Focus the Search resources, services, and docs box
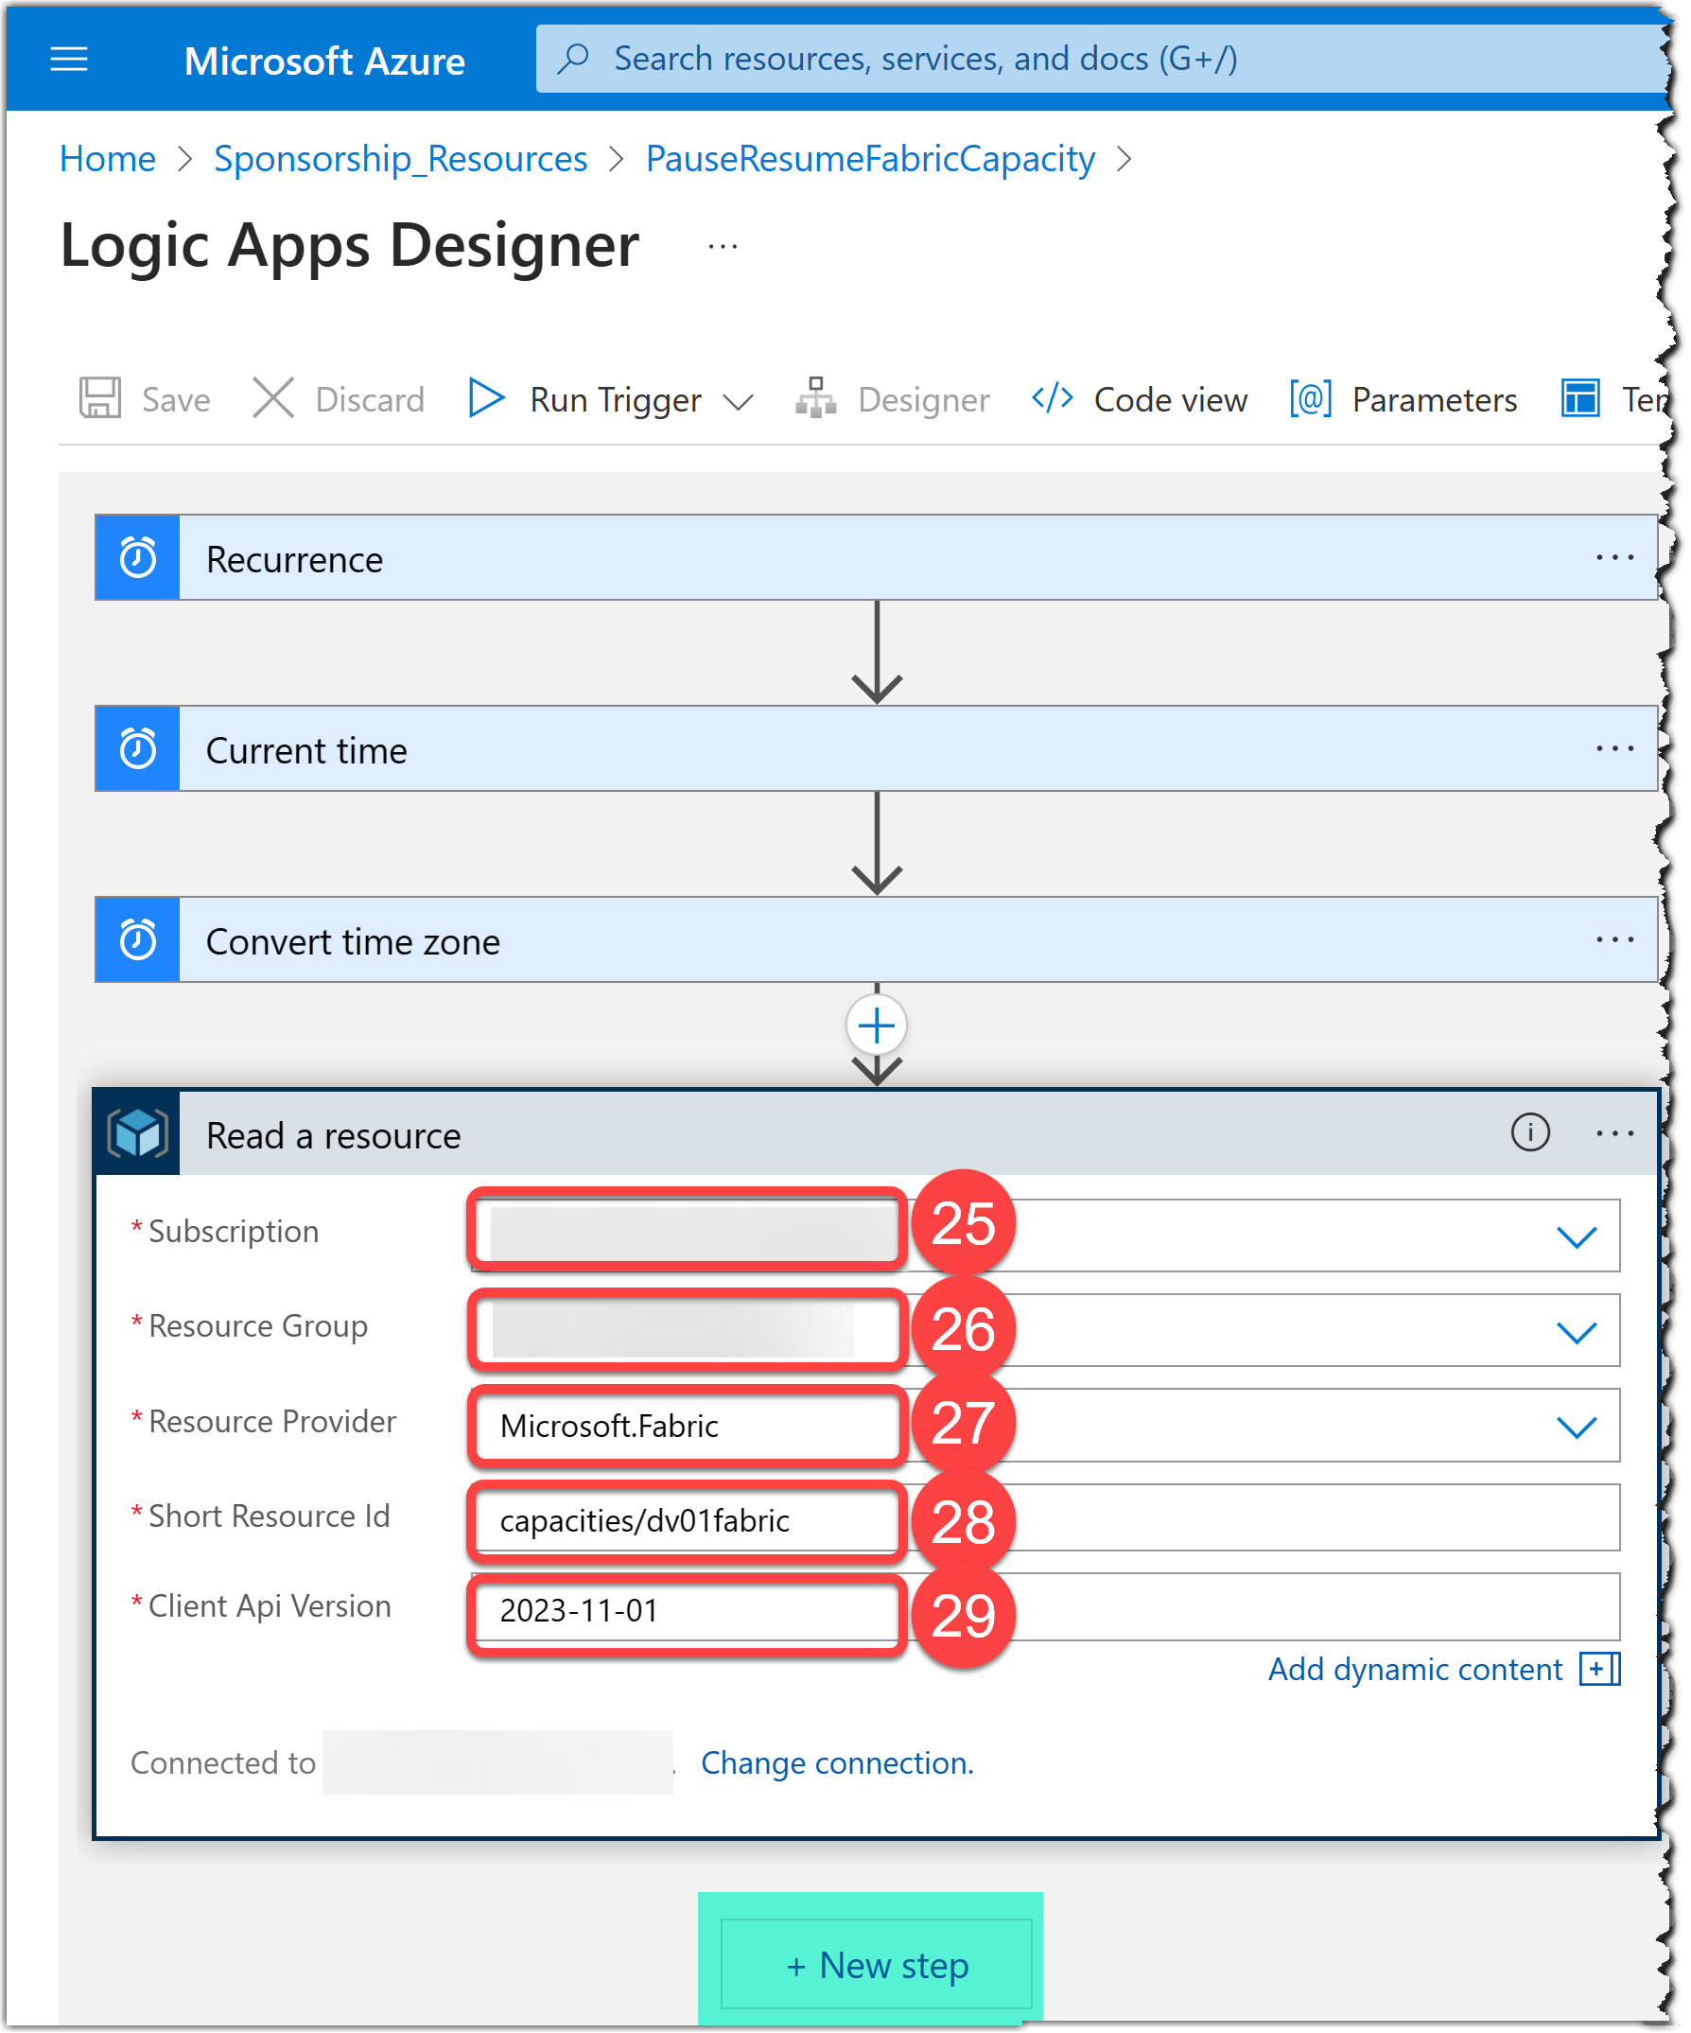Screen dimensions: 1691x2033 point(1101,59)
